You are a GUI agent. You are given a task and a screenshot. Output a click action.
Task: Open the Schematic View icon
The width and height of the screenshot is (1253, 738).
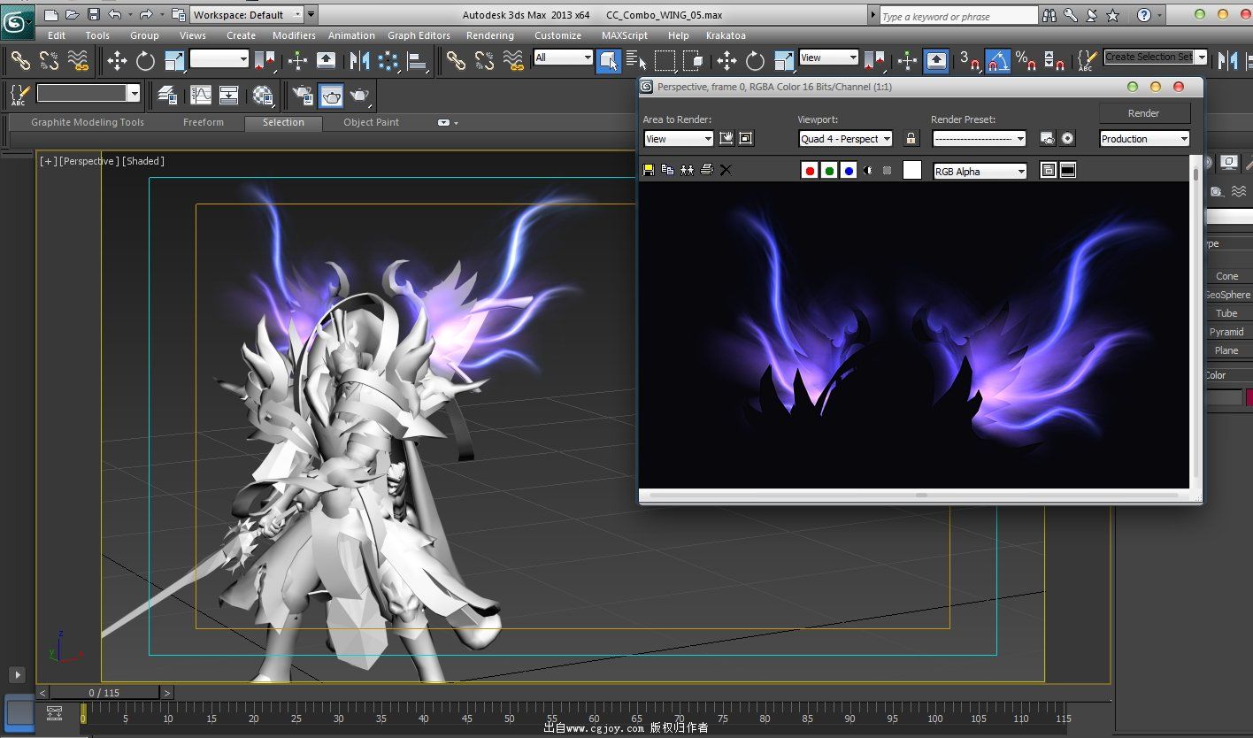point(229,94)
